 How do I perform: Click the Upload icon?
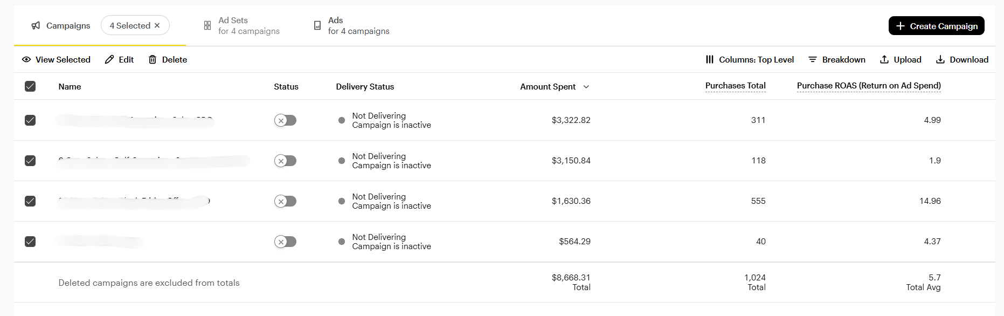click(x=884, y=59)
